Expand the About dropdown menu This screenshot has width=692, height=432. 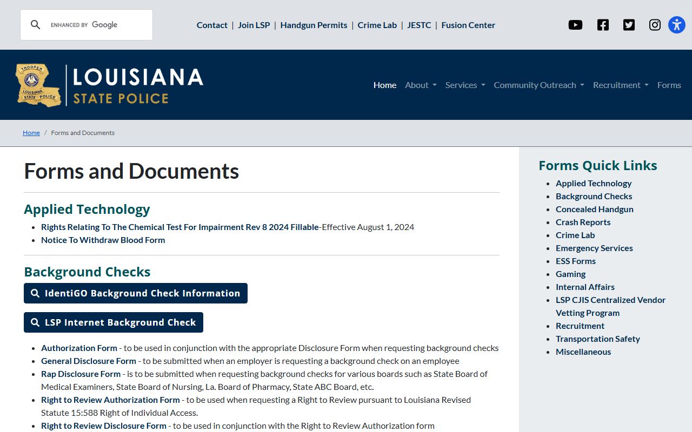[x=421, y=85]
